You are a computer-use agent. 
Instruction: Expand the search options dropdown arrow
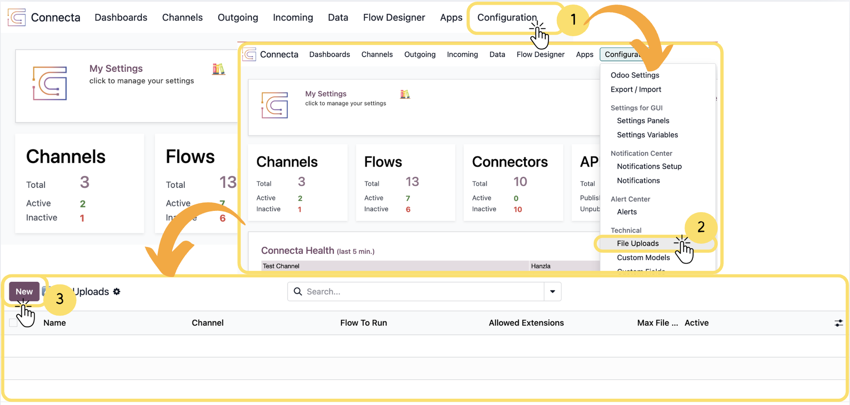pos(552,292)
